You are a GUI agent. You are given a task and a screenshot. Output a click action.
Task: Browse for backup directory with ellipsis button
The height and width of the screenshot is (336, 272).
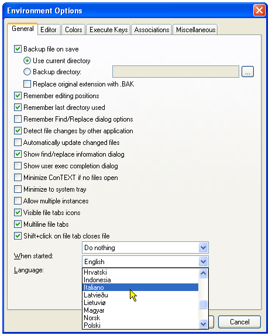(247, 71)
